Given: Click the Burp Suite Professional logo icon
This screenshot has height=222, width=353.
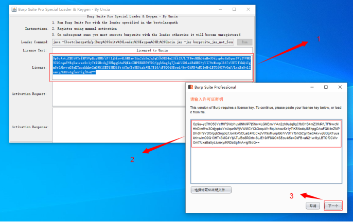Looking at the screenshot, I should coord(190,87).
